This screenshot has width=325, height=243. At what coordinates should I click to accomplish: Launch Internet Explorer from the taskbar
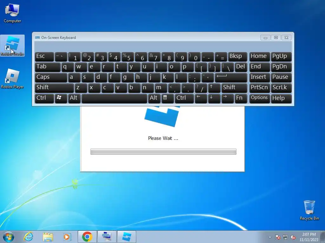click(28, 237)
